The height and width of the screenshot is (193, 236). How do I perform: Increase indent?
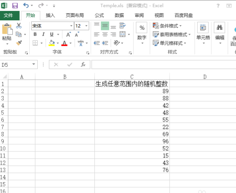tap(105, 43)
